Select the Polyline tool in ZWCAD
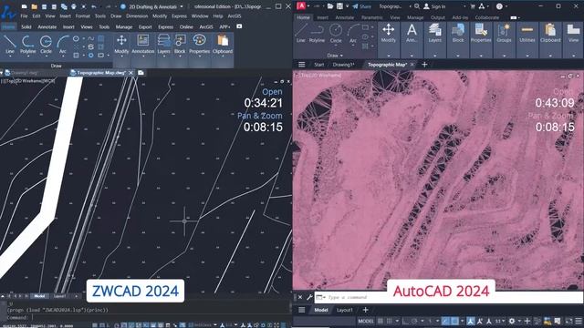 click(28, 45)
